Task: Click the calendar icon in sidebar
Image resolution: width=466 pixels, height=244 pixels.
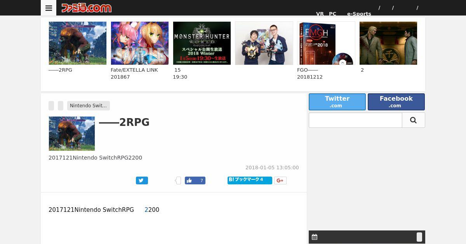Action: pos(315,237)
